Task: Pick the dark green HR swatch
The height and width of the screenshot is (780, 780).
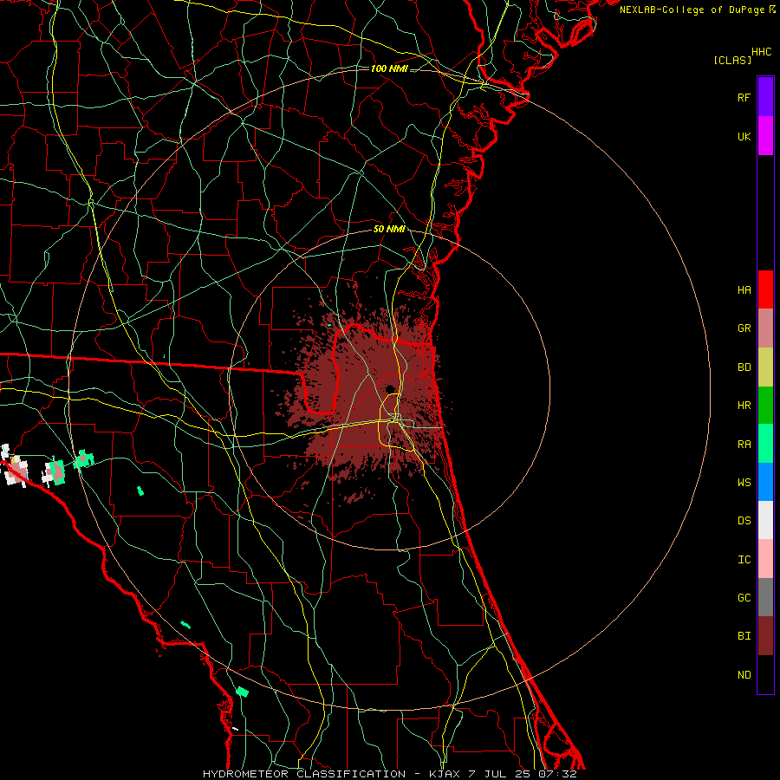Action: [x=765, y=406]
